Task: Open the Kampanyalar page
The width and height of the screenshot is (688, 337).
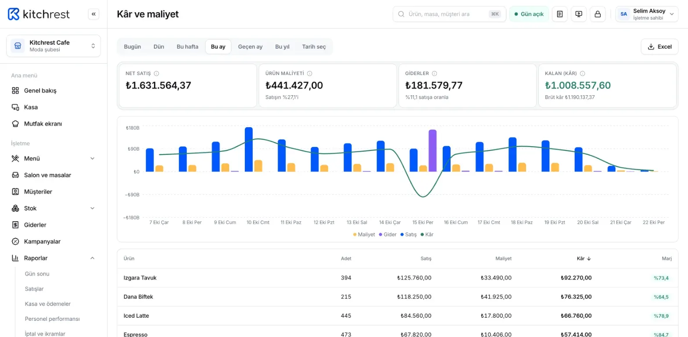Action: pyautogui.click(x=54, y=241)
